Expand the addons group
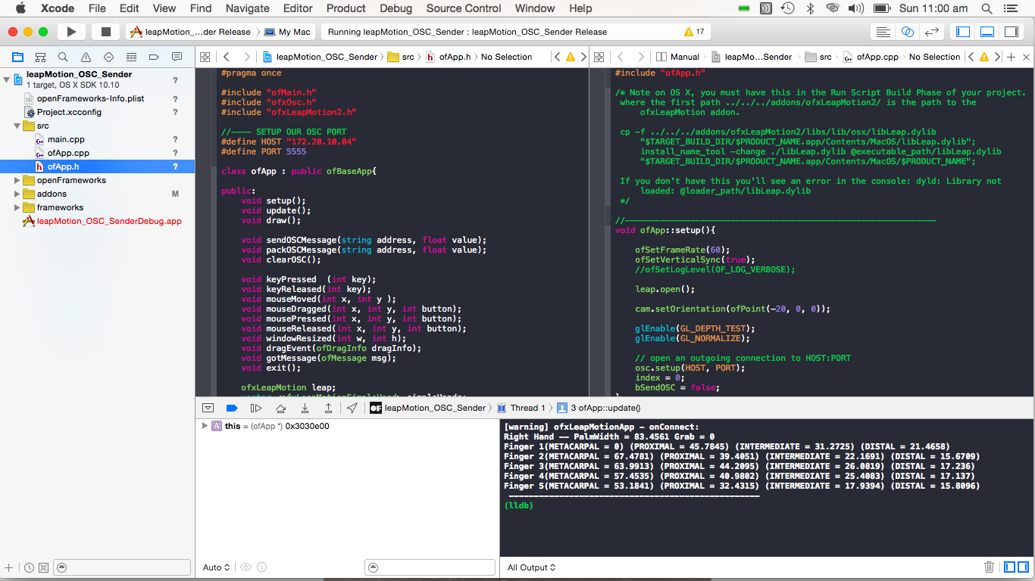Screen dimensions: 1035x581 point(17,194)
